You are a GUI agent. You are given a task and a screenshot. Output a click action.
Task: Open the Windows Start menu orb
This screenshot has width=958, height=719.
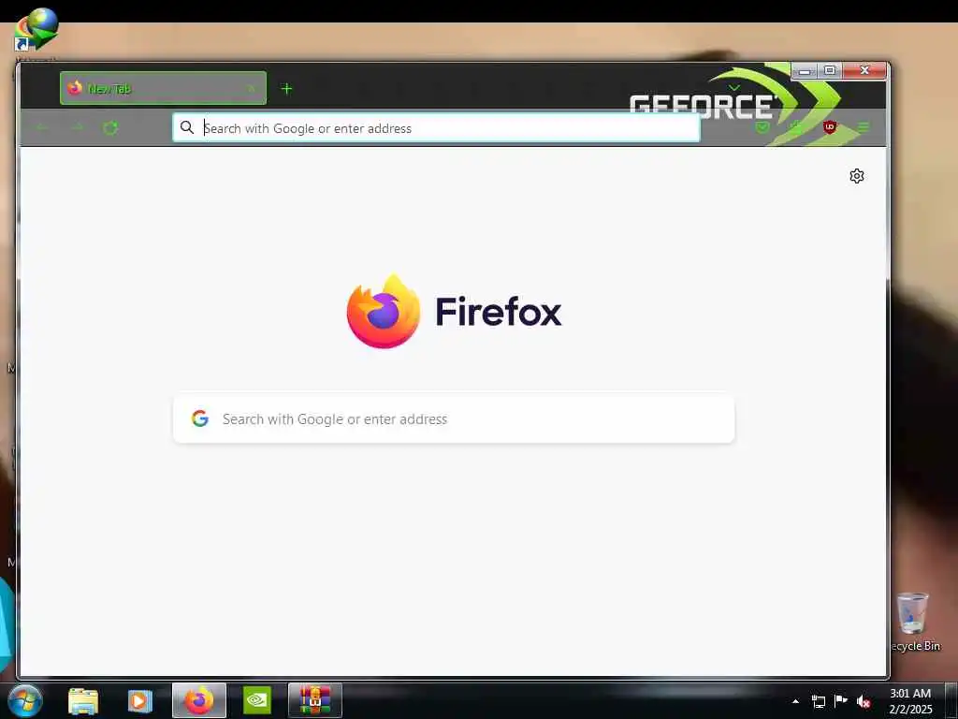pos(25,701)
